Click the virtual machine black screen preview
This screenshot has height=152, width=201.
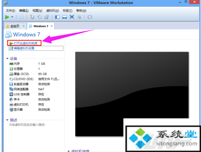click(132, 94)
